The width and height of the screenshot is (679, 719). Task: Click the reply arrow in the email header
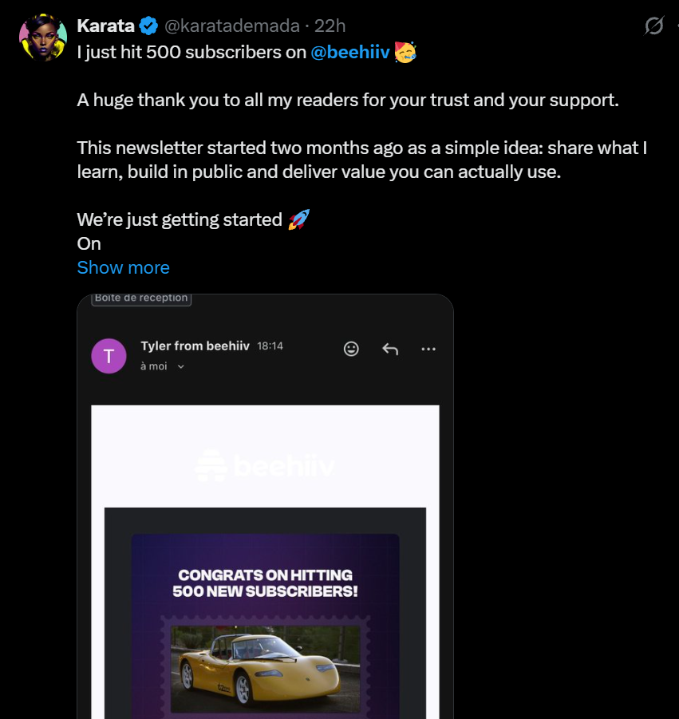tap(390, 349)
